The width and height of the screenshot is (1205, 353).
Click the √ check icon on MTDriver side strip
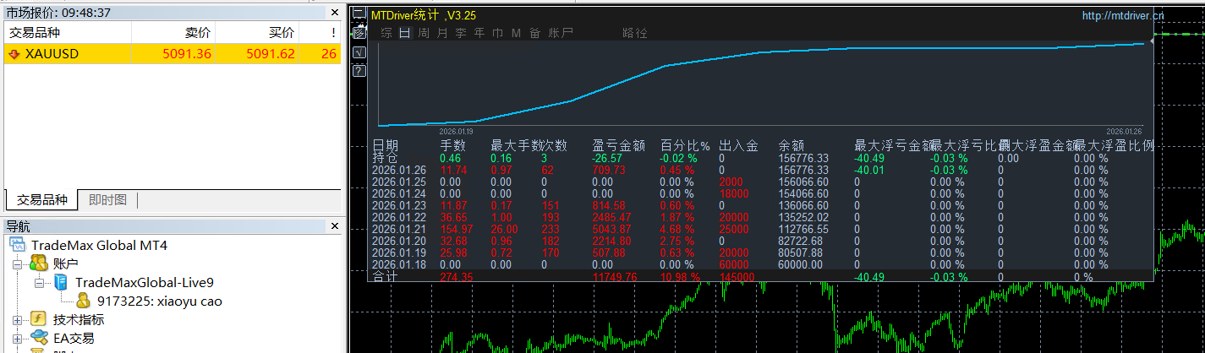point(359,52)
